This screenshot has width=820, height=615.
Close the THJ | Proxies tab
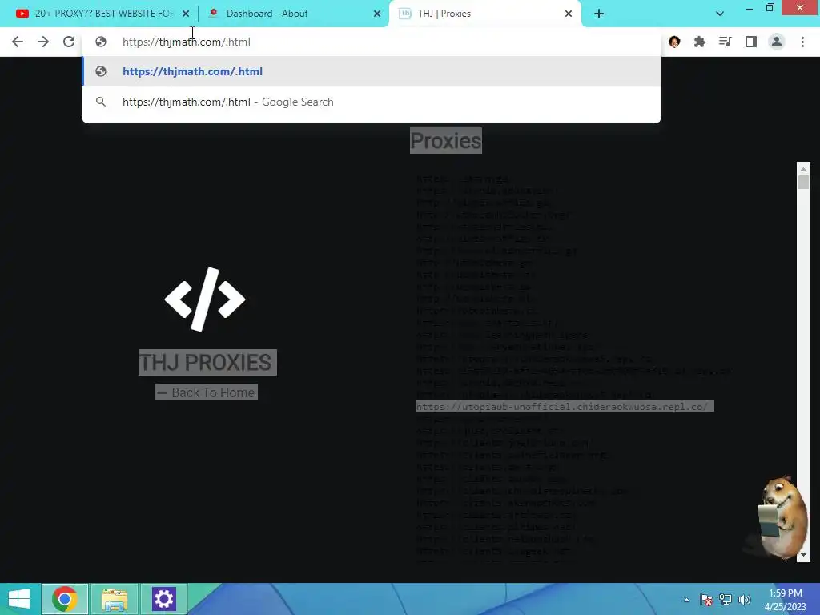tap(569, 14)
